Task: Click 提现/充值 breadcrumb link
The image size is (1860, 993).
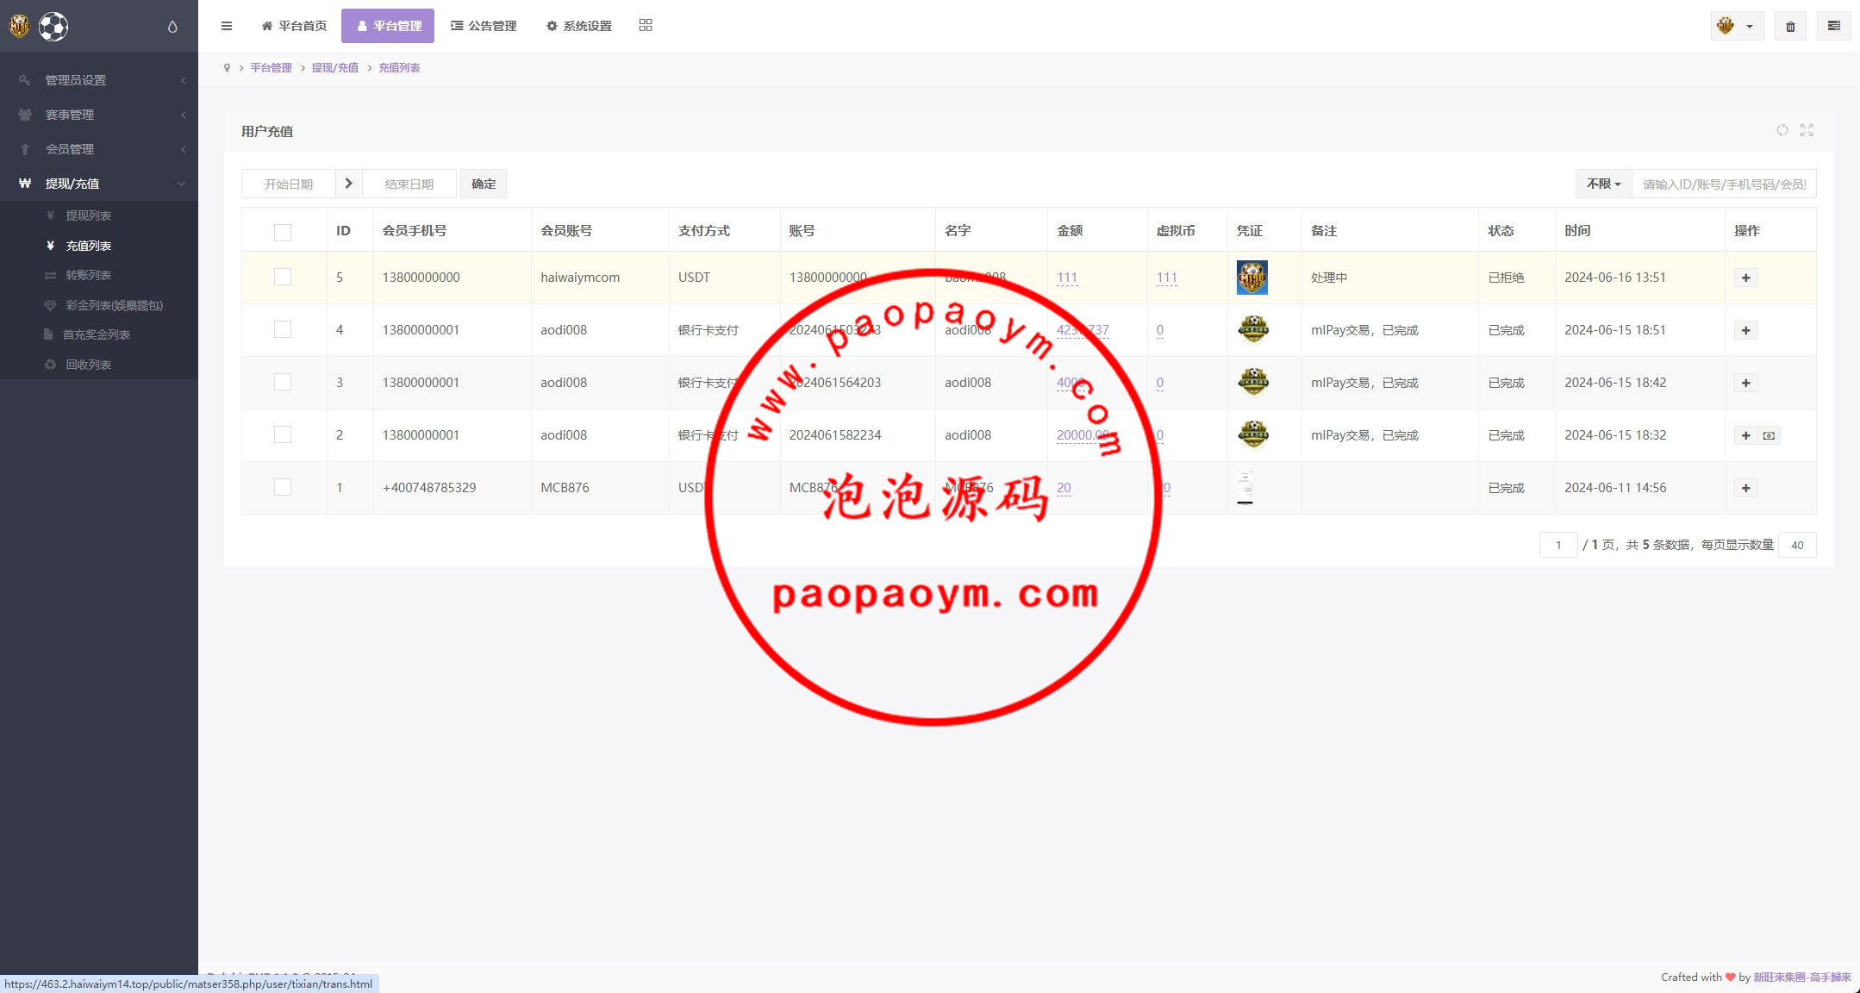Action: pyautogui.click(x=334, y=68)
